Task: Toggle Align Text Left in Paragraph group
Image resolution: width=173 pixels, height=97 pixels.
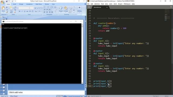Action: [x=44, y=12]
